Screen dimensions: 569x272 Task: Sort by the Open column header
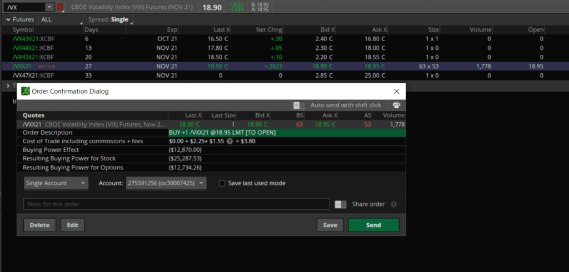tap(536, 30)
